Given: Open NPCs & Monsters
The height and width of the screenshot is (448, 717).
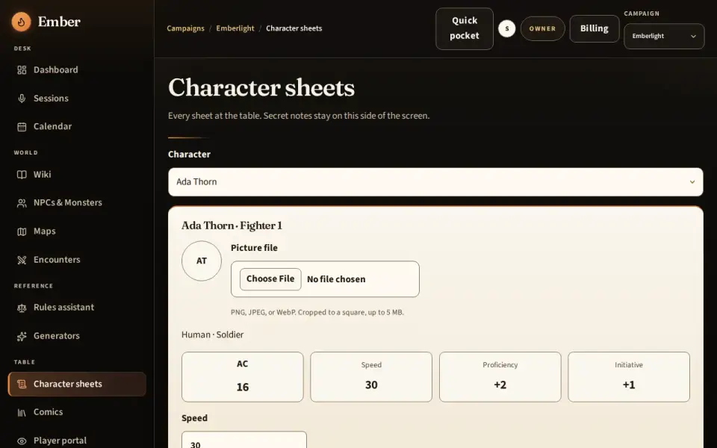Looking at the screenshot, I should [x=77, y=203].
